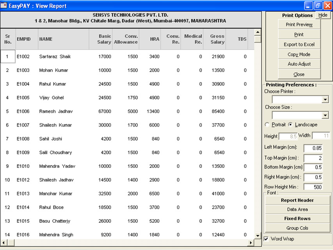Click the horizontal scrollbar thumb
Viewport: 333px width, 250px height.
11,243
